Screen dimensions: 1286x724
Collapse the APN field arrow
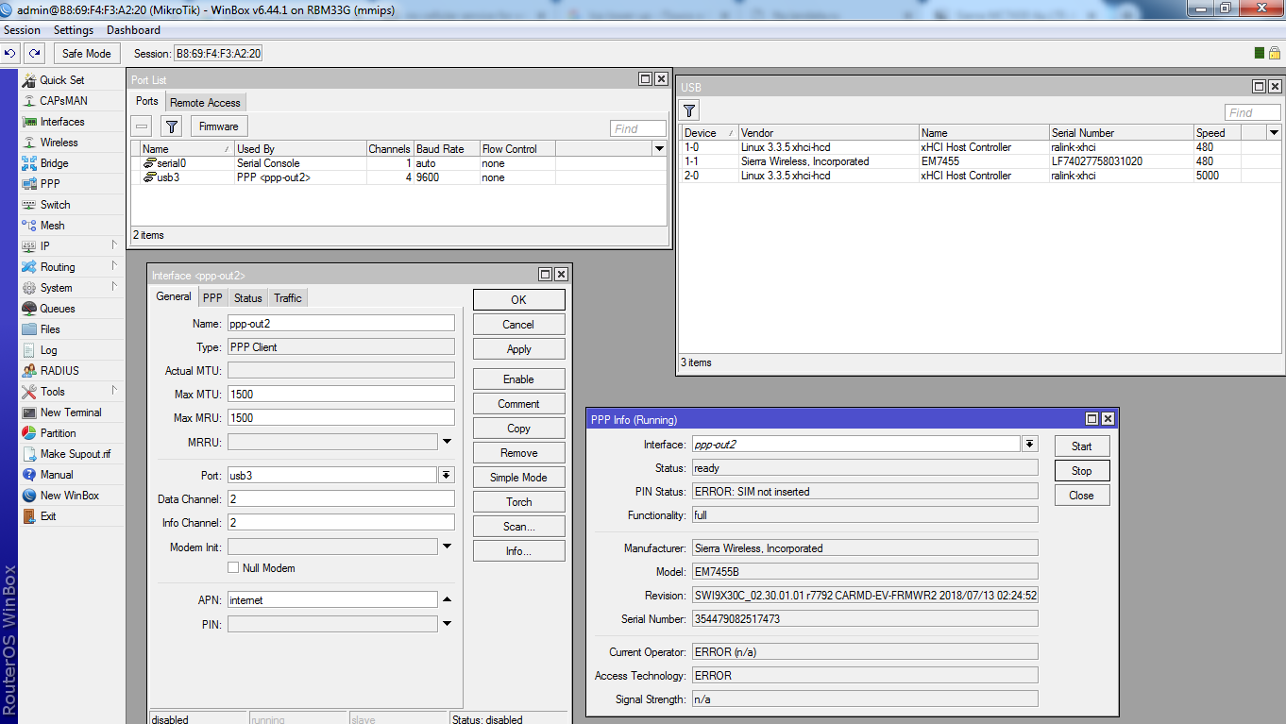coord(447,599)
